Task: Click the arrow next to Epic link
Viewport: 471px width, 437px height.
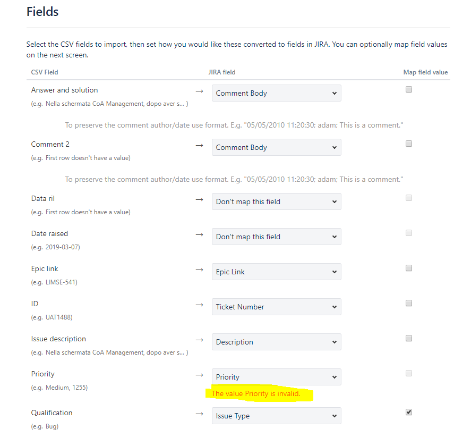Action: 199,269
